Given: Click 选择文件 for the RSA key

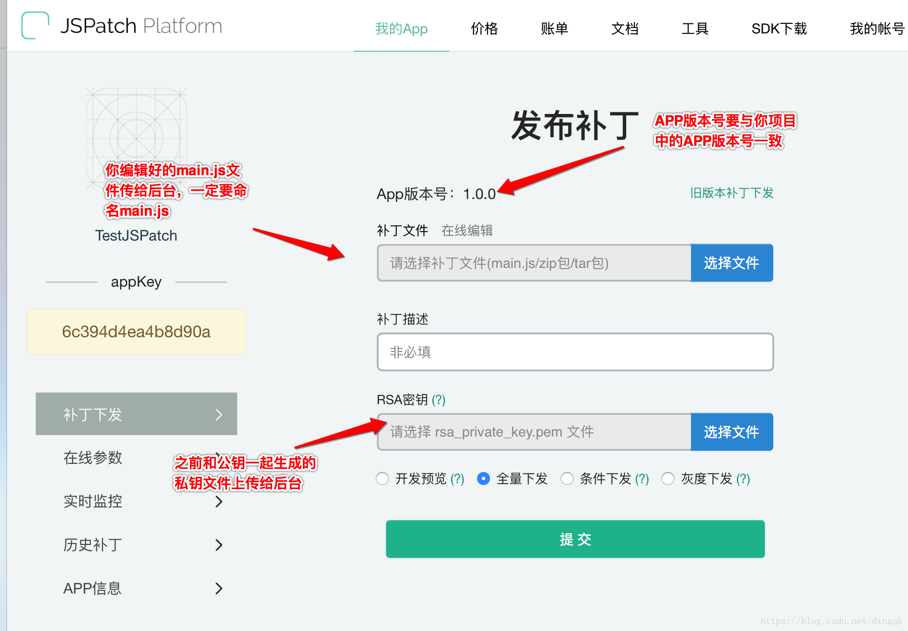Looking at the screenshot, I should (732, 432).
